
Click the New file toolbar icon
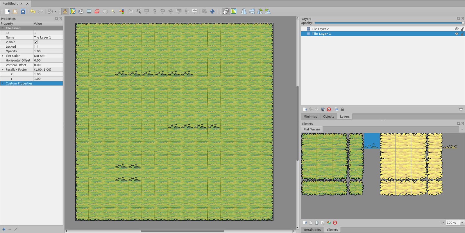[7, 11]
